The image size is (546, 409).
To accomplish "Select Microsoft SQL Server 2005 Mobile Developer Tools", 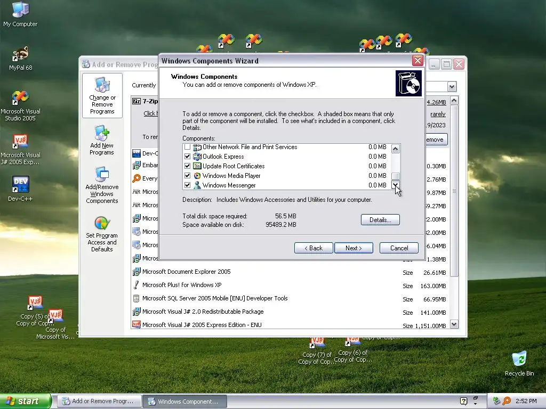I will 290,298.
